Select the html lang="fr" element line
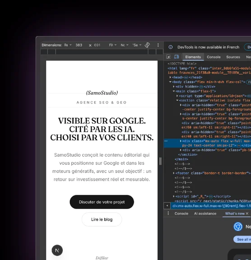 point(209,70)
